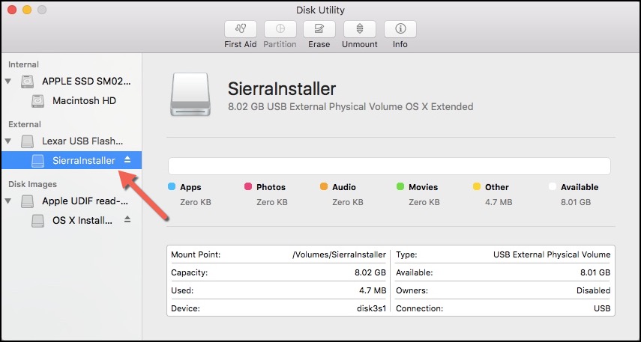Collapse the Lexar USB Flash drive tree
Screen dimensions: 641x342
[x=9, y=141]
